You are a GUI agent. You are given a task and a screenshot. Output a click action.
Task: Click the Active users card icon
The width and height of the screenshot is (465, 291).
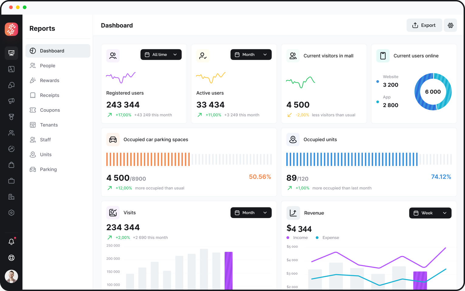(203, 56)
